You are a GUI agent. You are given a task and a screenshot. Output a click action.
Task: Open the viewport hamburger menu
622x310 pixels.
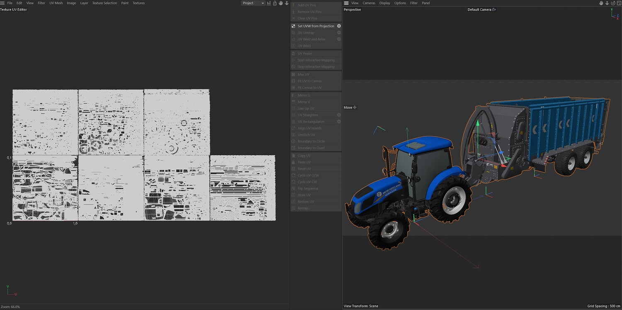[346, 3]
